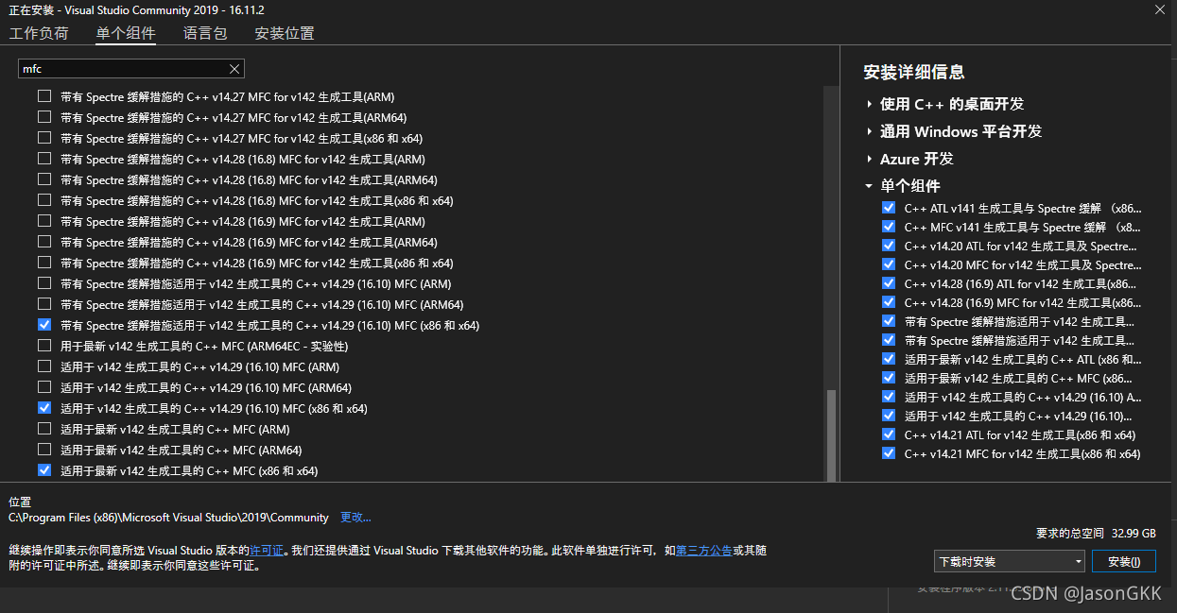Uncheck 适用于最新 v142 C++ MFC (x86 和 x64)
The image size is (1177, 613).
(x=44, y=470)
